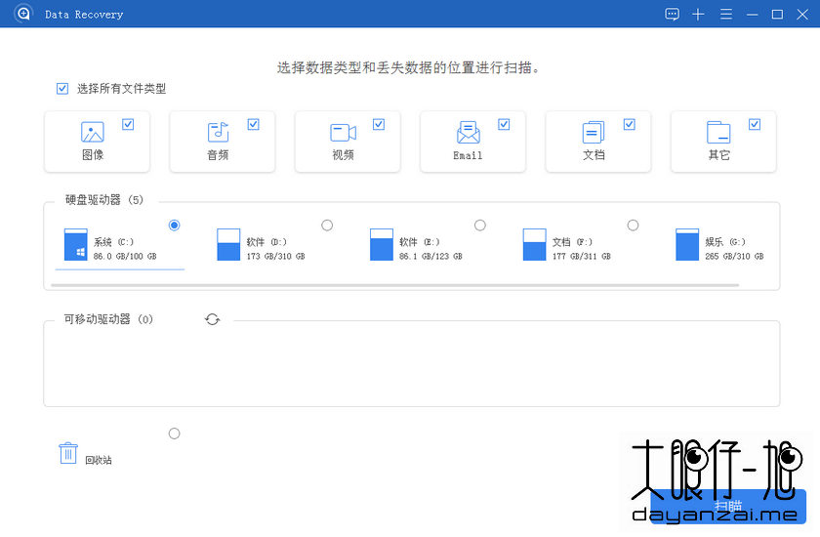820x537 pixels.
Task: Click the 文档 document icon
Action: [x=594, y=132]
